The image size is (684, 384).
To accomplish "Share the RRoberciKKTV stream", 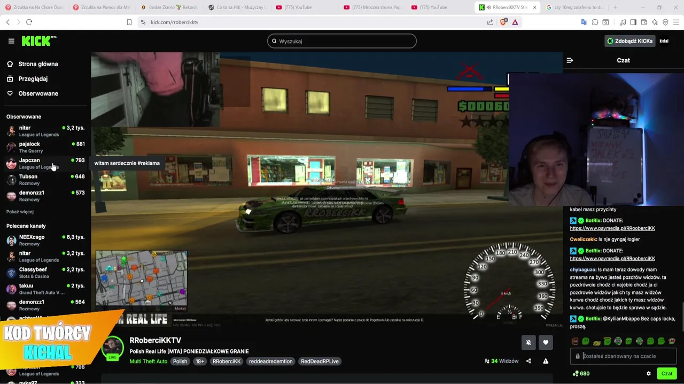I will click(528, 361).
